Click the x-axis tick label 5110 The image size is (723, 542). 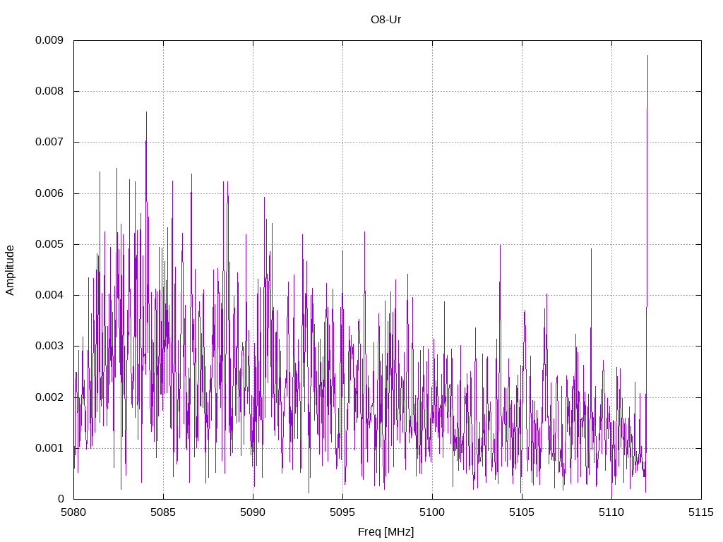611,512
